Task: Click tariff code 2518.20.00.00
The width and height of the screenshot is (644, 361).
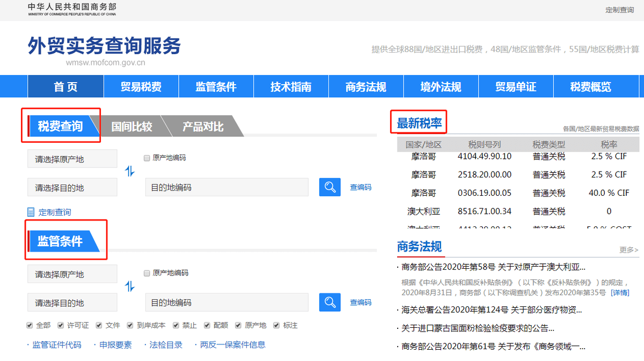Action: (485, 174)
